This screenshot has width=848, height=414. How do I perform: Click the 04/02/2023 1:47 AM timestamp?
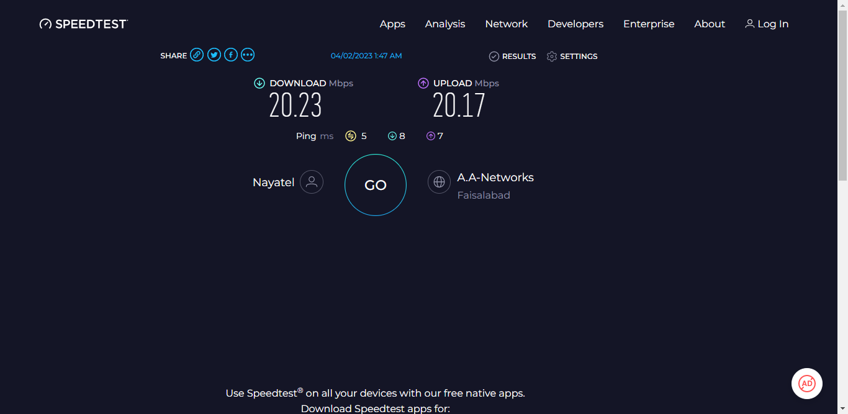[366, 56]
